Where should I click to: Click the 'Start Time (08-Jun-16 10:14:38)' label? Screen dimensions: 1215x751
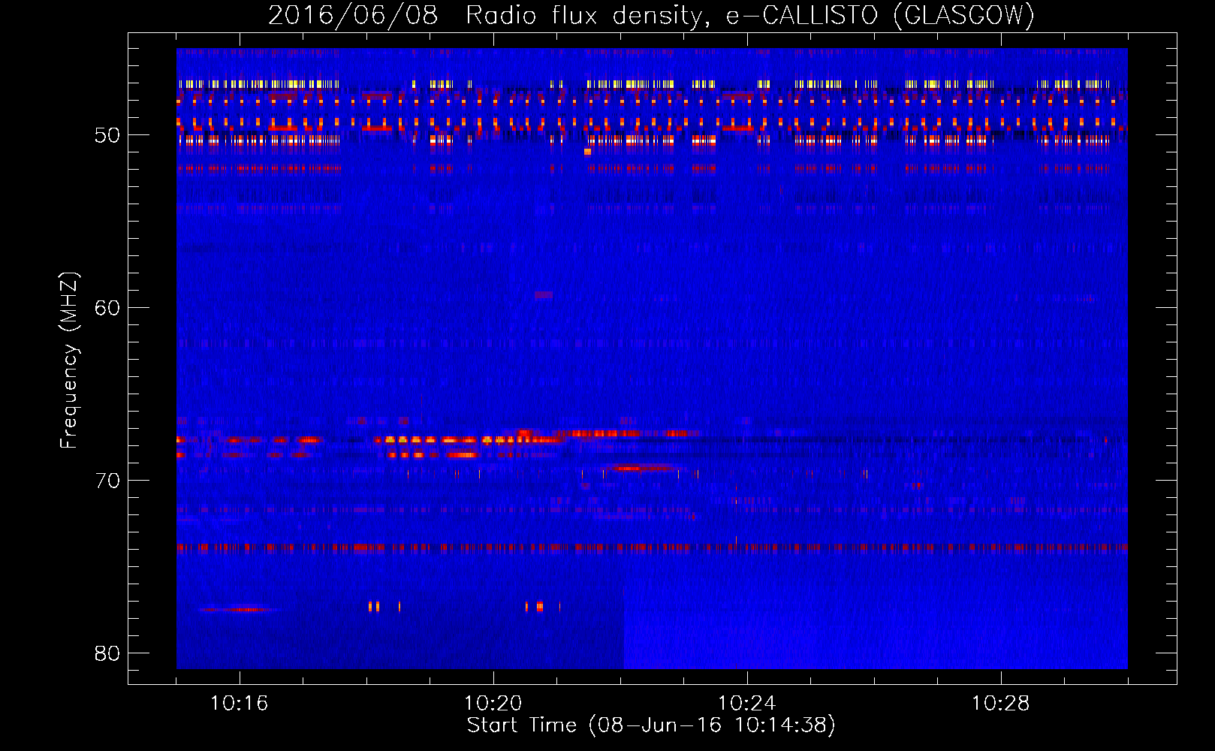pos(651,725)
